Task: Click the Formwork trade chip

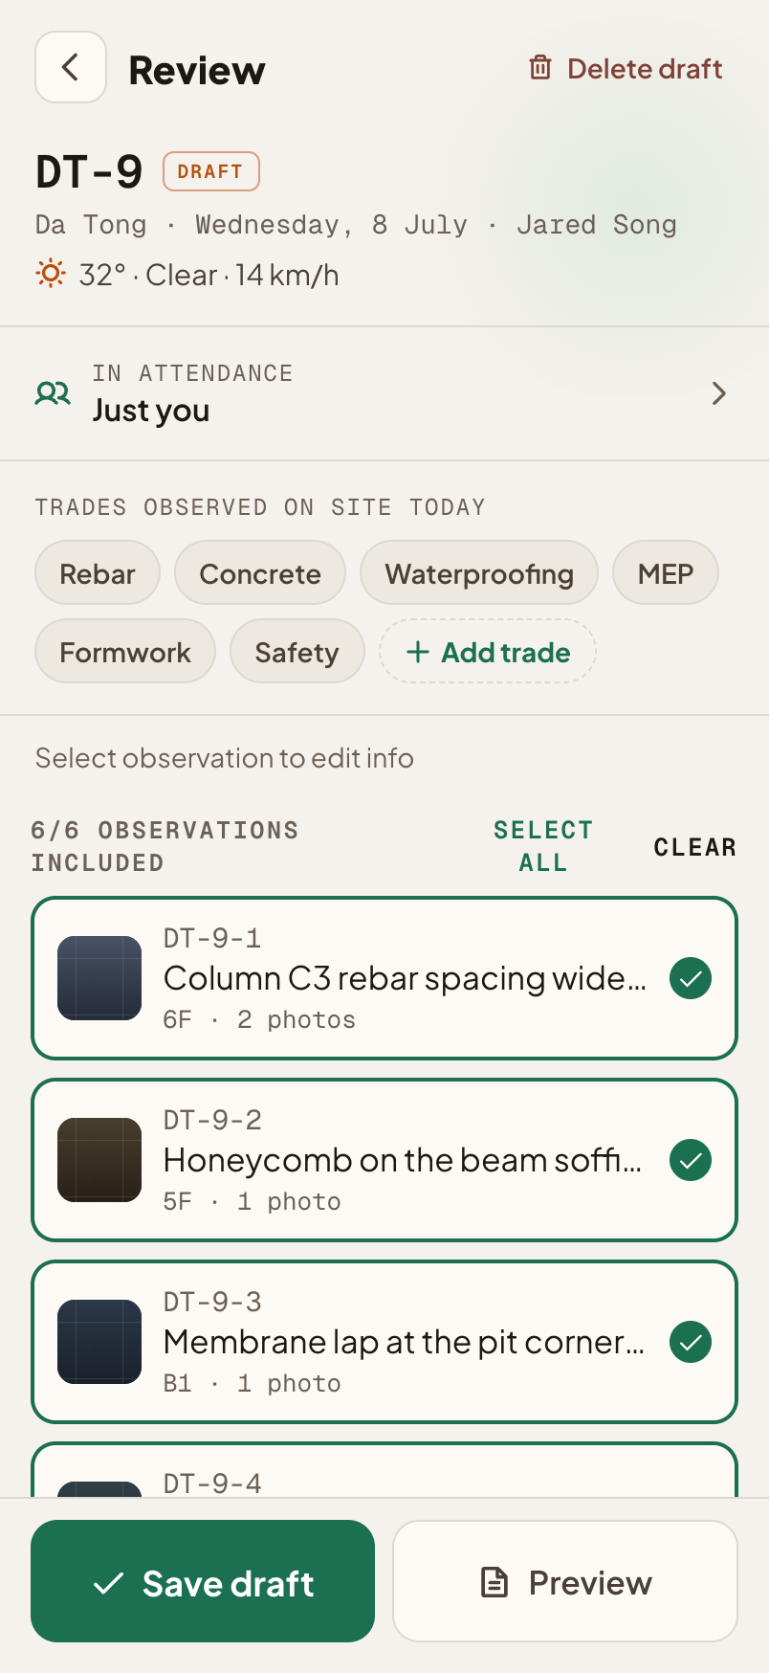Action: click(x=125, y=651)
